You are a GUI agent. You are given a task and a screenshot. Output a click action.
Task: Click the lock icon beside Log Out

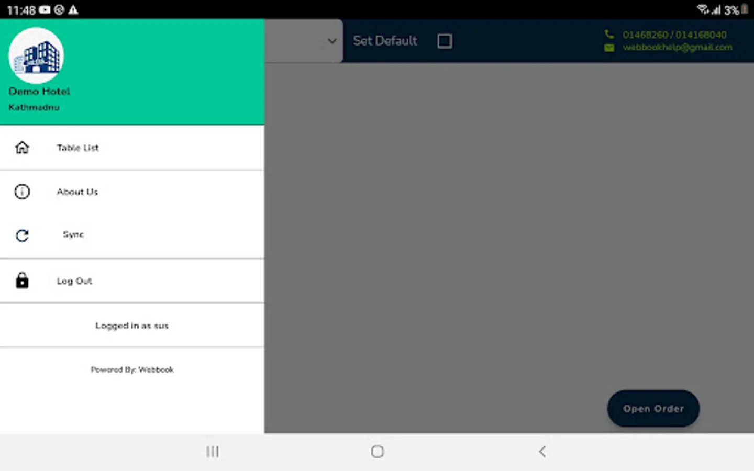tap(22, 281)
